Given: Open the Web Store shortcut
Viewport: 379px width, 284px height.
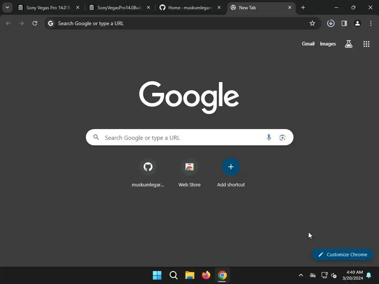Looking at the screenshot, I should [189, 173].
